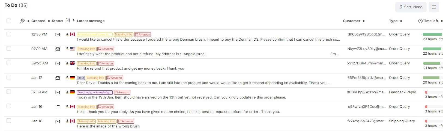Toggle the column layout view icon
This screenshot has width=443, height=131.
coord(434,7)
